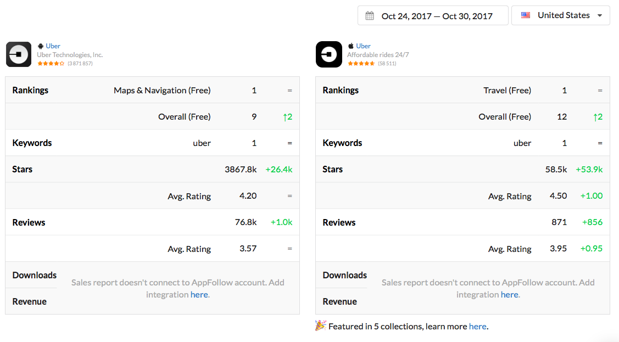Click 'here' integration link in iOS panel
The width and height of the screenshot is (619, 342).
[x=509, y=295]
